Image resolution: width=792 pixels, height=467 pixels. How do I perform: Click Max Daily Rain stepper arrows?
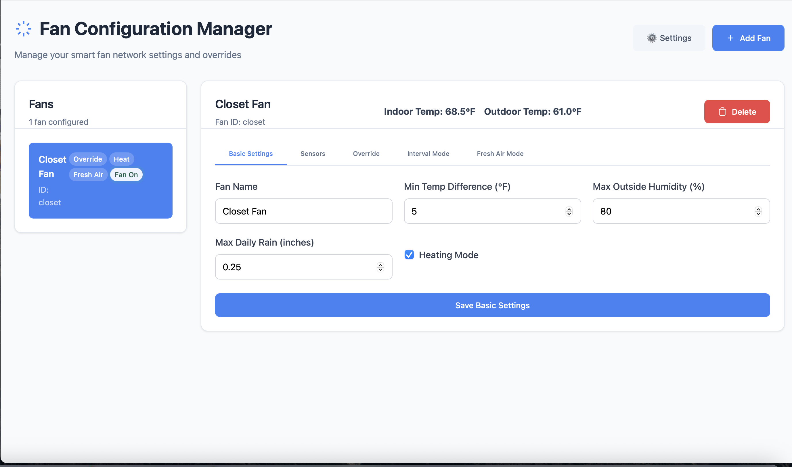(380, 267)
